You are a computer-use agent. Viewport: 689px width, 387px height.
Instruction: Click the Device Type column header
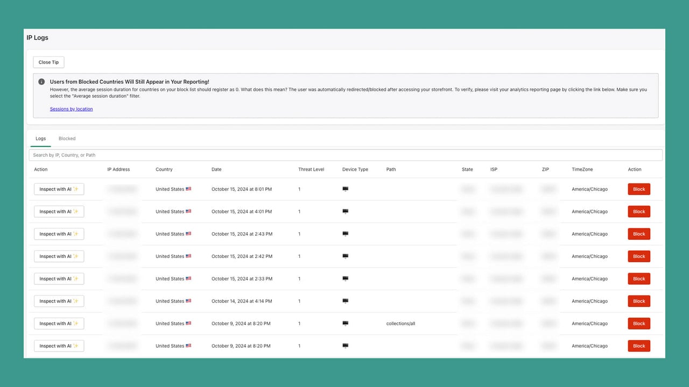[x=355, y=169]
